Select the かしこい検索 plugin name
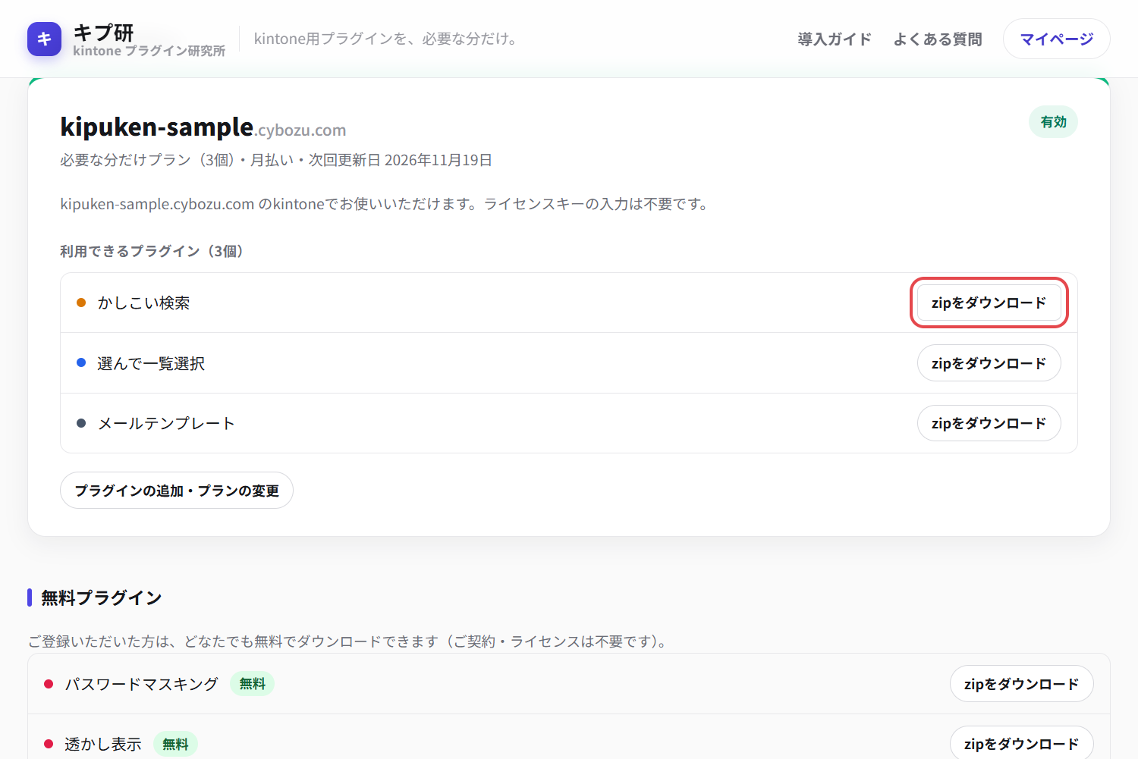The width and height of the screenshot is (1138, 759). (x=144, y=303)
